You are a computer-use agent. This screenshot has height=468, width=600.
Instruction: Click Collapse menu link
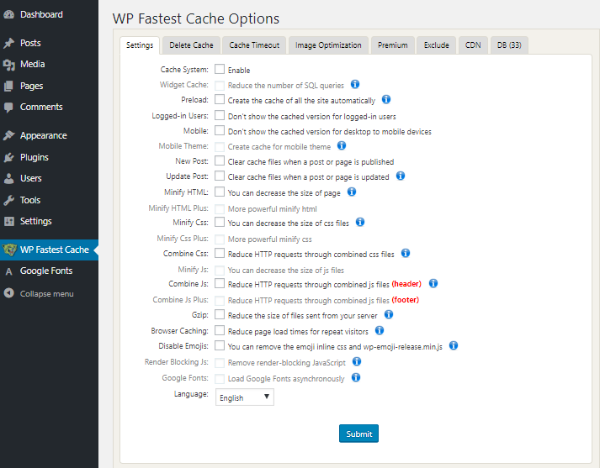[x=46, y=294]
